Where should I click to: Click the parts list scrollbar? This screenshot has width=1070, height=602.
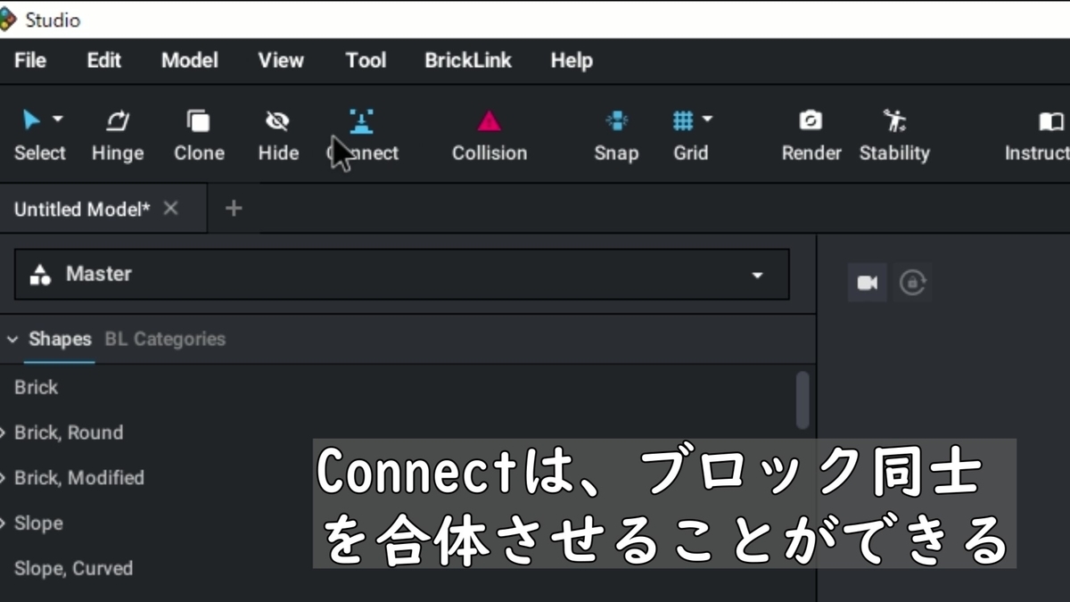pyautogui.click(x=802, y=400)
